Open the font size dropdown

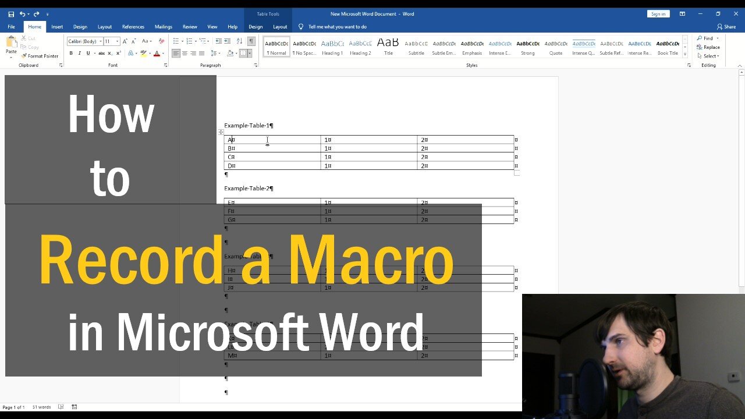(x=116, y=41)
